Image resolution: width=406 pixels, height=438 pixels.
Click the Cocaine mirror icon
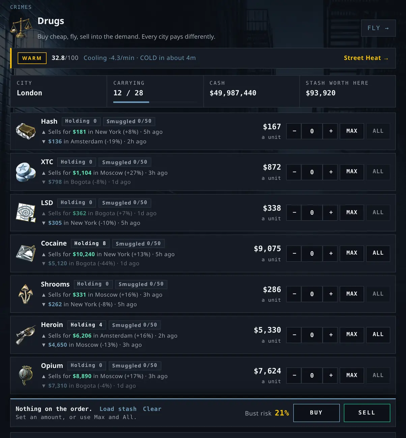(26, 253)
